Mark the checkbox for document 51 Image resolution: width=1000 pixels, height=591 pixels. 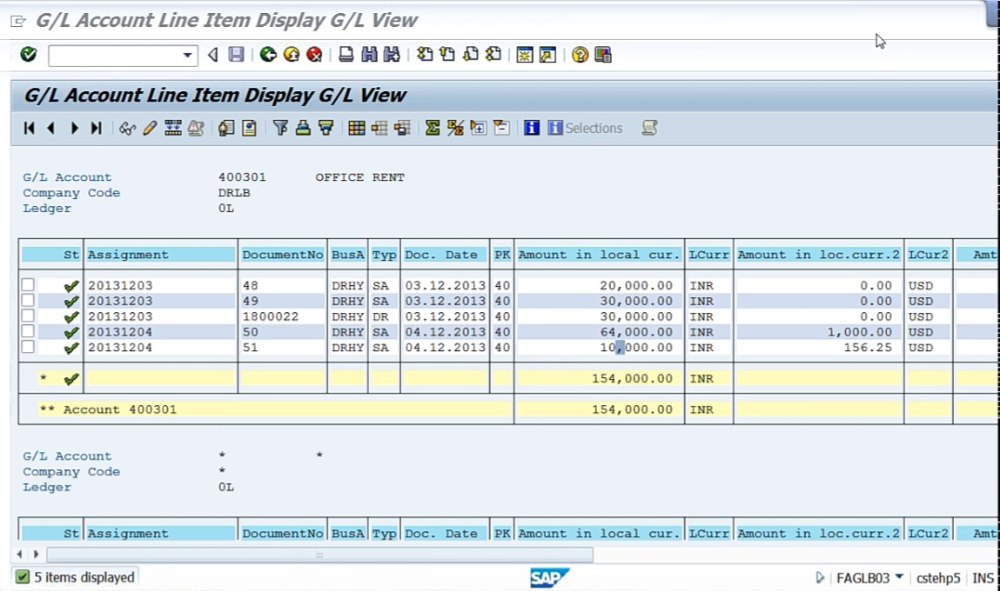(x=28, y=347)
